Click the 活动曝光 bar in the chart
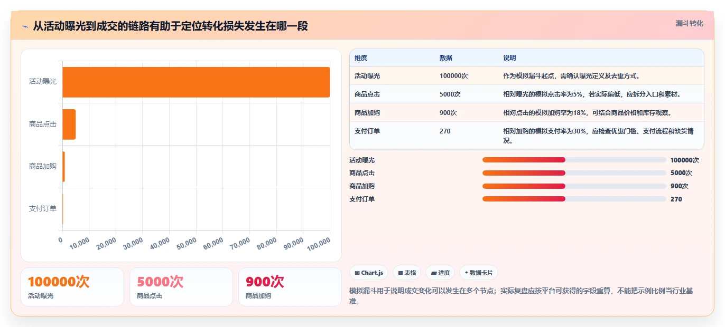The width and height of the screenshot is (725, 327). click(x=196, y=82)
